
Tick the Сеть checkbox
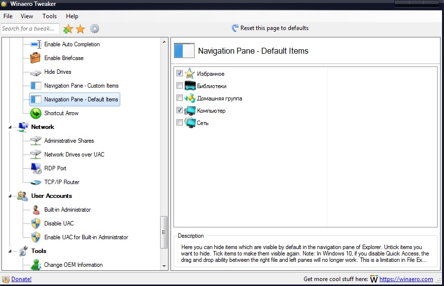179,122
